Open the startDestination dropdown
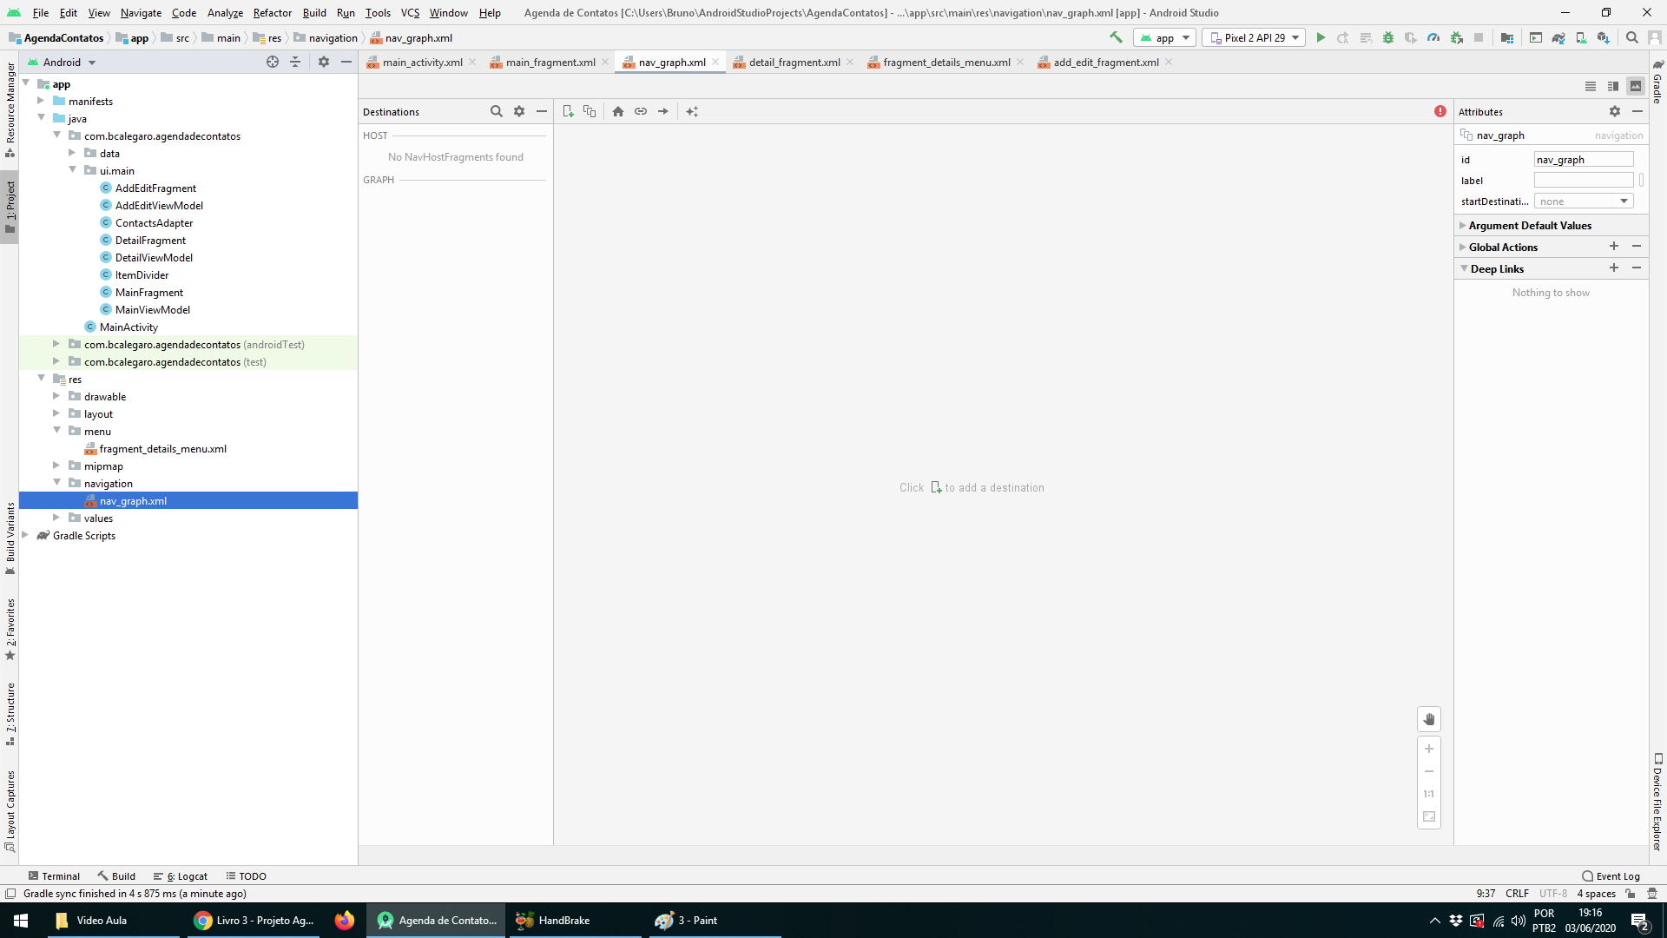This screenshot has height=938, width=1667. point(1584,201)
